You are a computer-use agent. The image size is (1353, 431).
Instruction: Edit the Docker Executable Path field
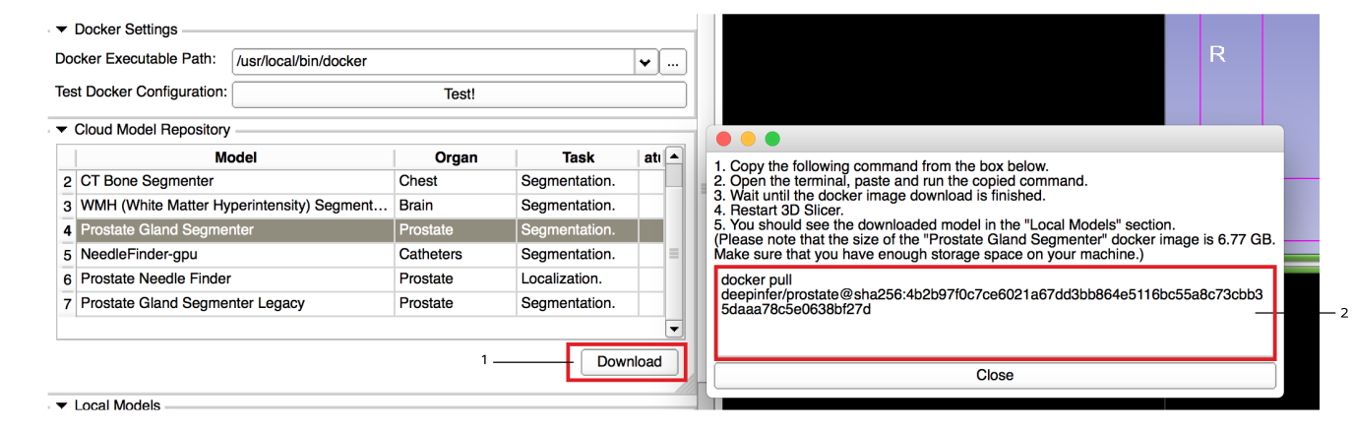coord(434,61)
